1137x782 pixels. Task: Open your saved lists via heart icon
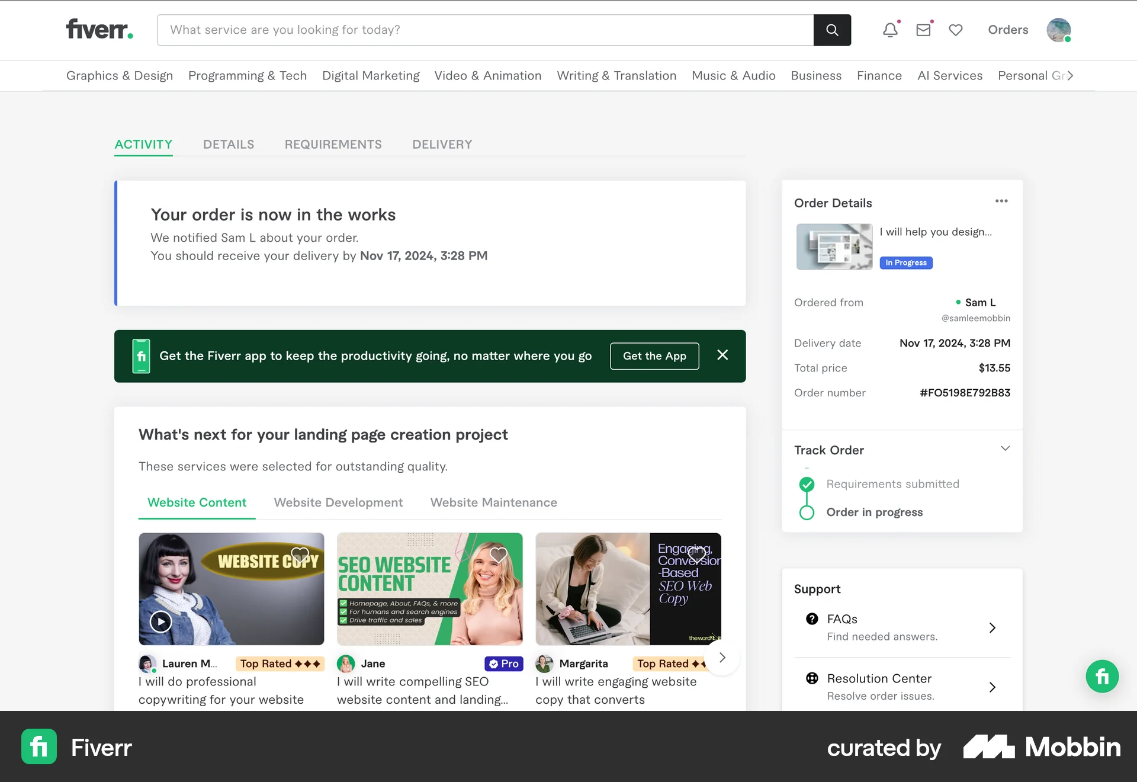[955, 30]
